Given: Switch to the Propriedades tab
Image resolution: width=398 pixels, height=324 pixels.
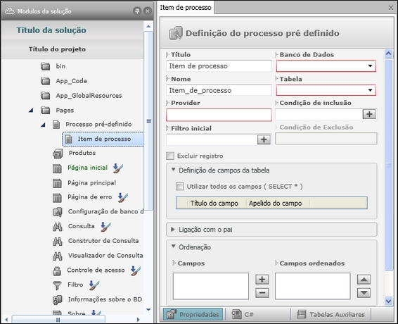Looking at the screenshot, I should (193, 314).
